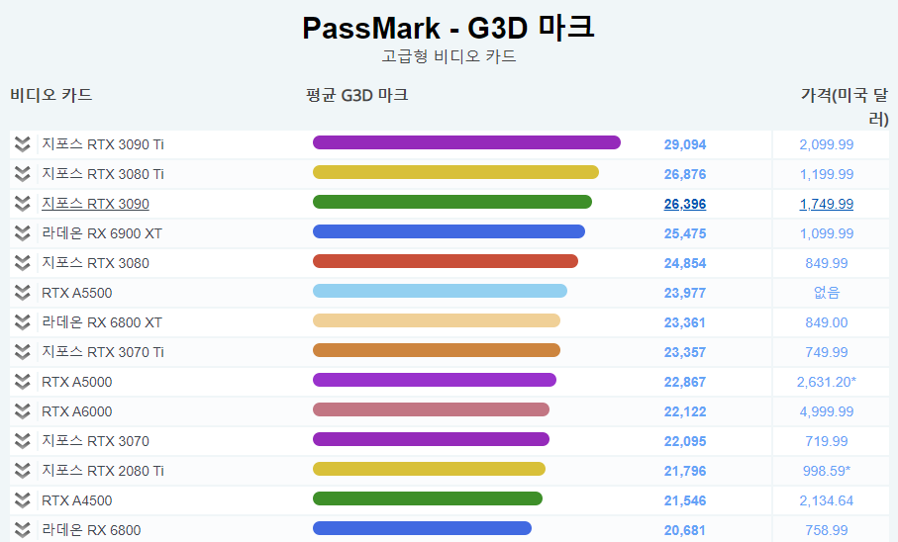Viewport: 898px width, 542px height.
Task: Open the 지포스 RTX 2080 Ti card link
Action: pos(103,471)
